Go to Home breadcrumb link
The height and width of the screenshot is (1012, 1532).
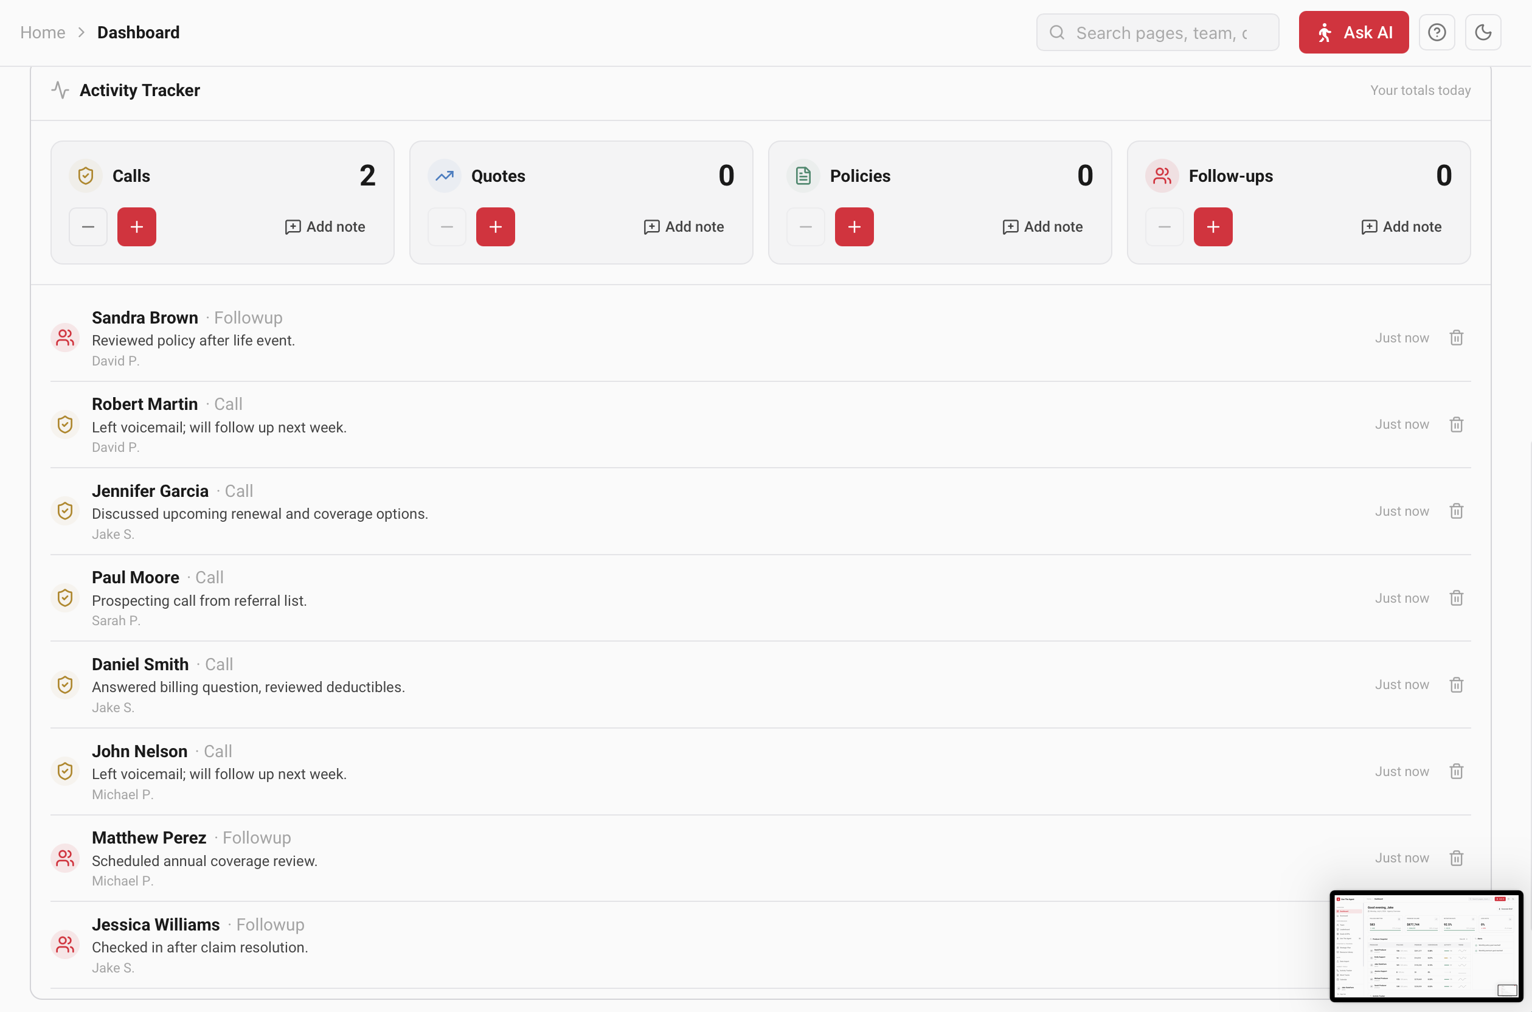tap(43, 32)
